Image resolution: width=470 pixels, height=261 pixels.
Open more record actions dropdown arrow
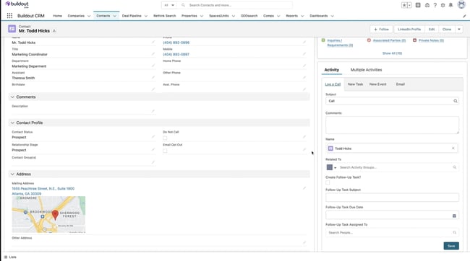459,30
